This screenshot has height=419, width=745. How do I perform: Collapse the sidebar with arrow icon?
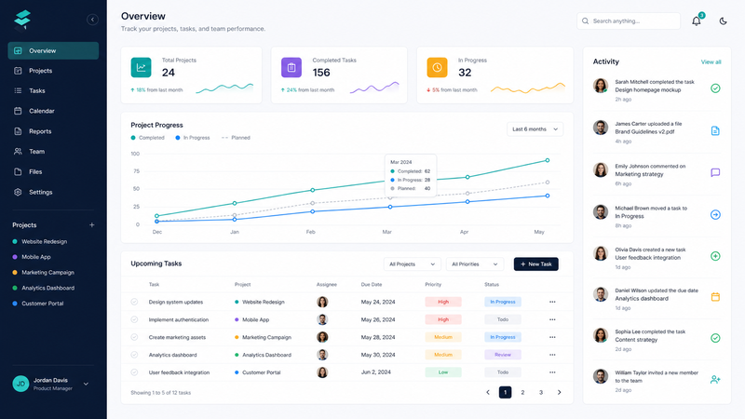pyautogui.click(x=92, y=20)
